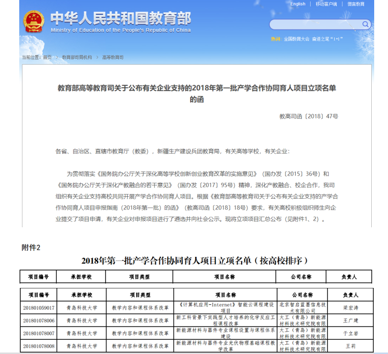Screen dimensions: 388x354
Task: Switch to the English site version
Action: pos(297,4)
